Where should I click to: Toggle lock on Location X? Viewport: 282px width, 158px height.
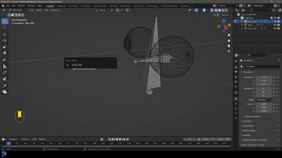coord(274,77)
